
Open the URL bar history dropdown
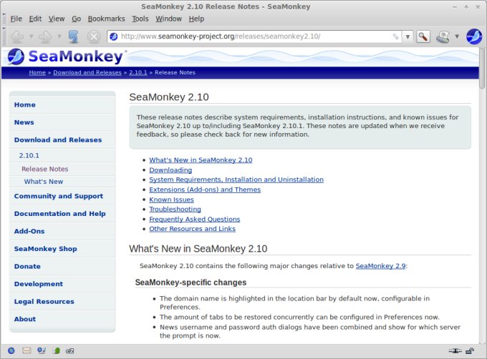[408, 36]
